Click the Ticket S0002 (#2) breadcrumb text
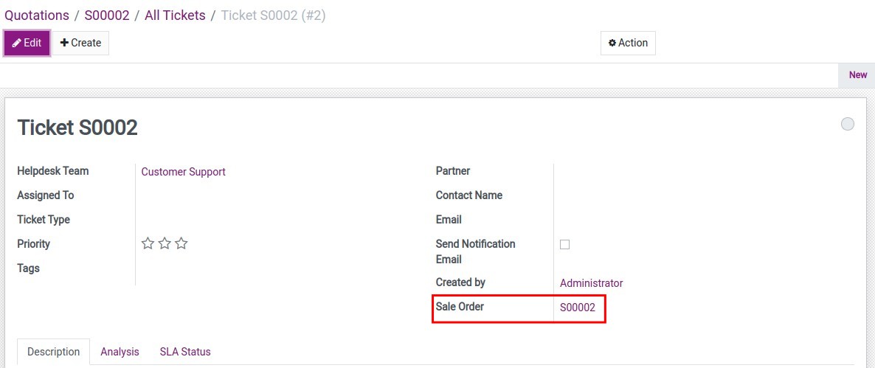 (273, 15)
